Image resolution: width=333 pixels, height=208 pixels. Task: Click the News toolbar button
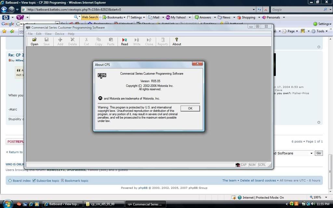coord(224,18)
